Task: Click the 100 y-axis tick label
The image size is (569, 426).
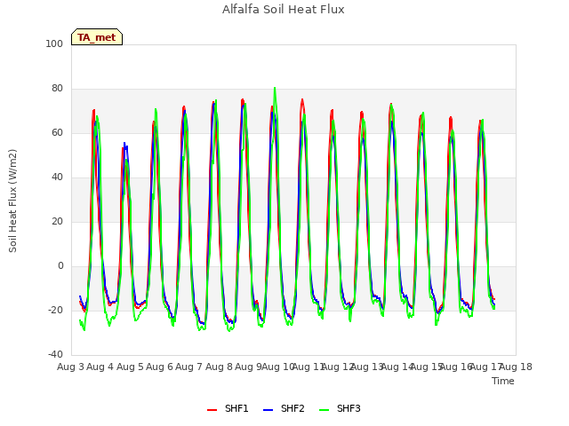Action: point(54,43)
